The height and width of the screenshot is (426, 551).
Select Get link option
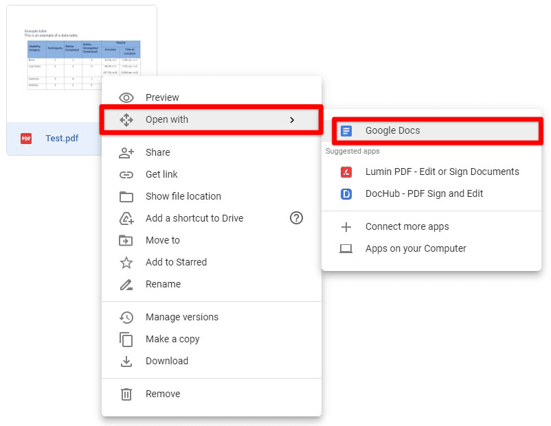[212, 175]
